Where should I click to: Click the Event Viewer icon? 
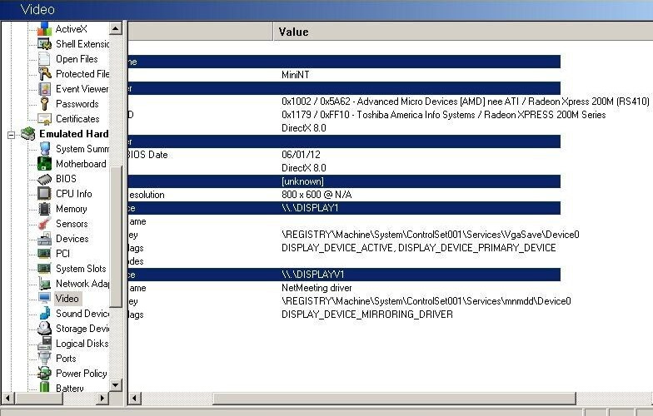pos(45,88)
